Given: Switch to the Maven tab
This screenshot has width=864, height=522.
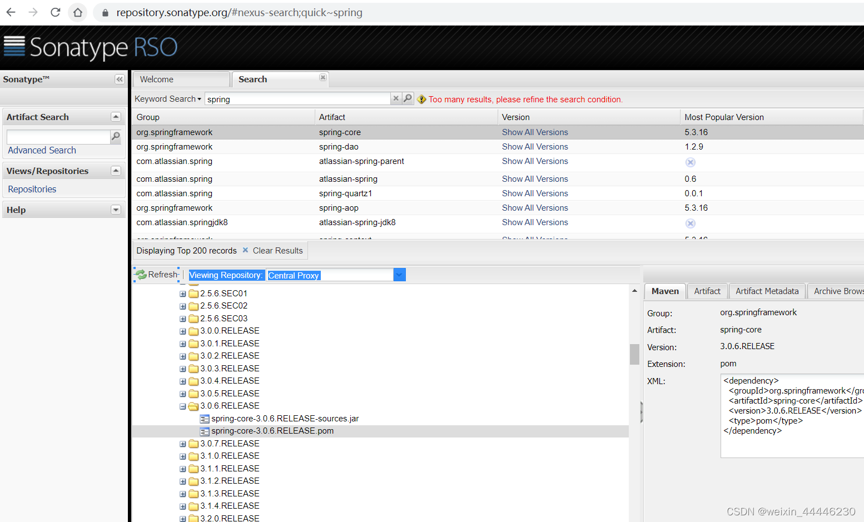Looking at the screenshot, I should [x=665, y=291].
